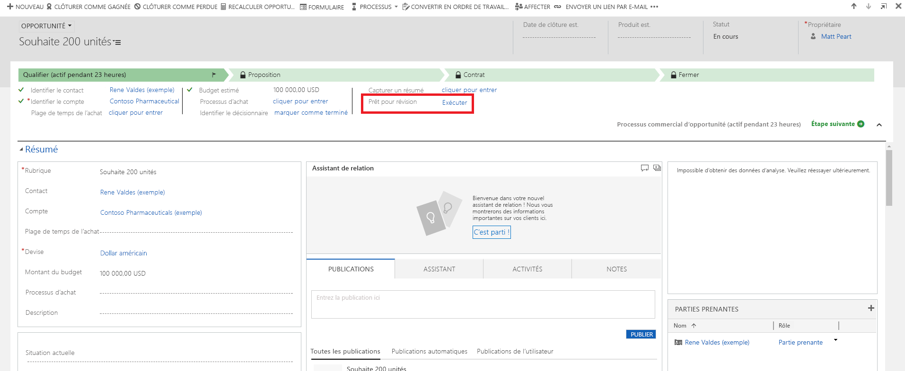Select Publications de l'utilisateur filter
905x371 pixels.
click(x=515, y=351)
